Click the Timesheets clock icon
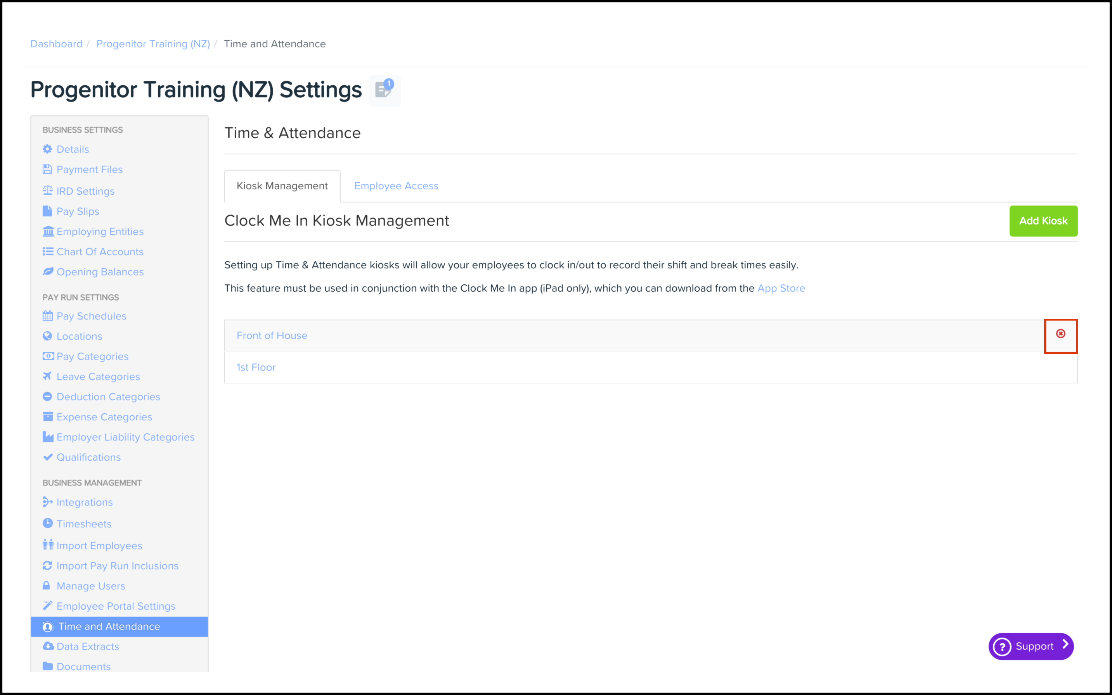The width and height of the screenshot is (1112, 695). click(x=47, y=524)
